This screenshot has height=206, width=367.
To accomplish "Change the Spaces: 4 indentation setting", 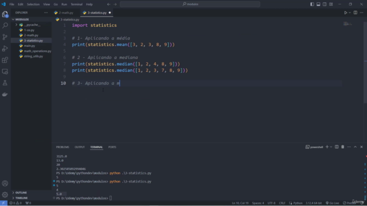I will [x=258, y=203].
